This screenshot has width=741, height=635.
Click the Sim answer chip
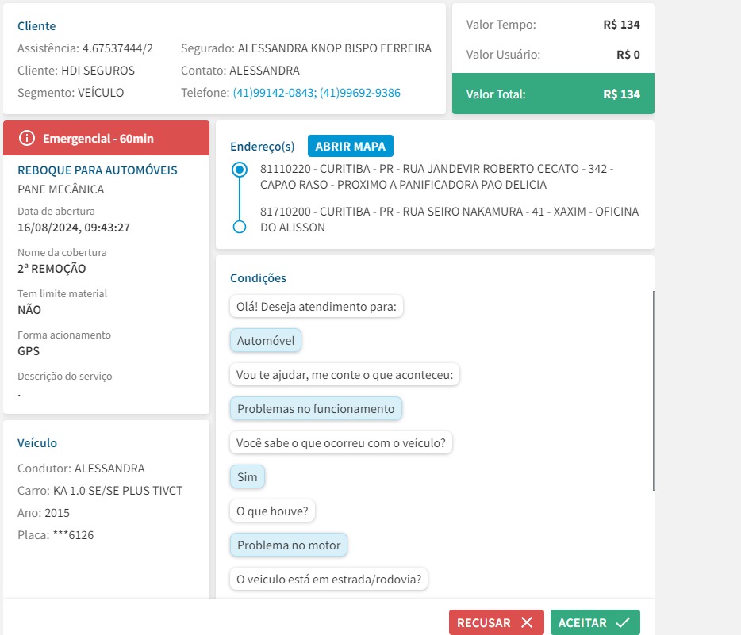click(248, 477)
